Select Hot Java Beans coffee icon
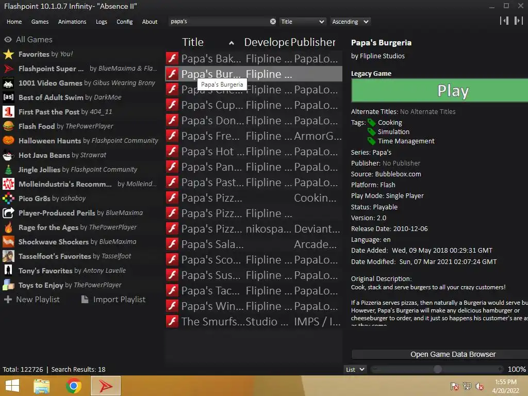Image resolution: width=528 pixels, height=396 pixels. click(x=8, y=155)
